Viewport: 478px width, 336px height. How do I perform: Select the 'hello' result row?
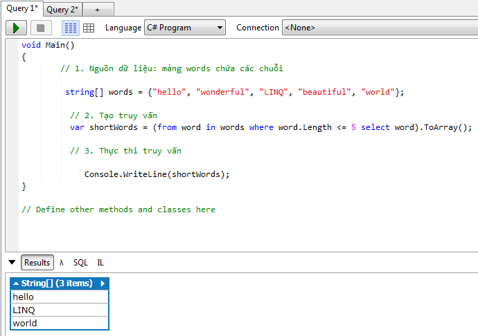[x=59, y=297]
